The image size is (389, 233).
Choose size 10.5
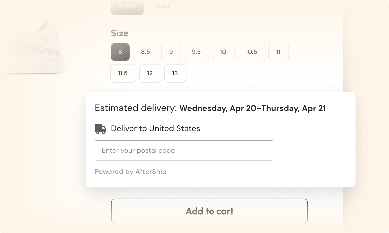pyautogui.click(x=251, y=52)
